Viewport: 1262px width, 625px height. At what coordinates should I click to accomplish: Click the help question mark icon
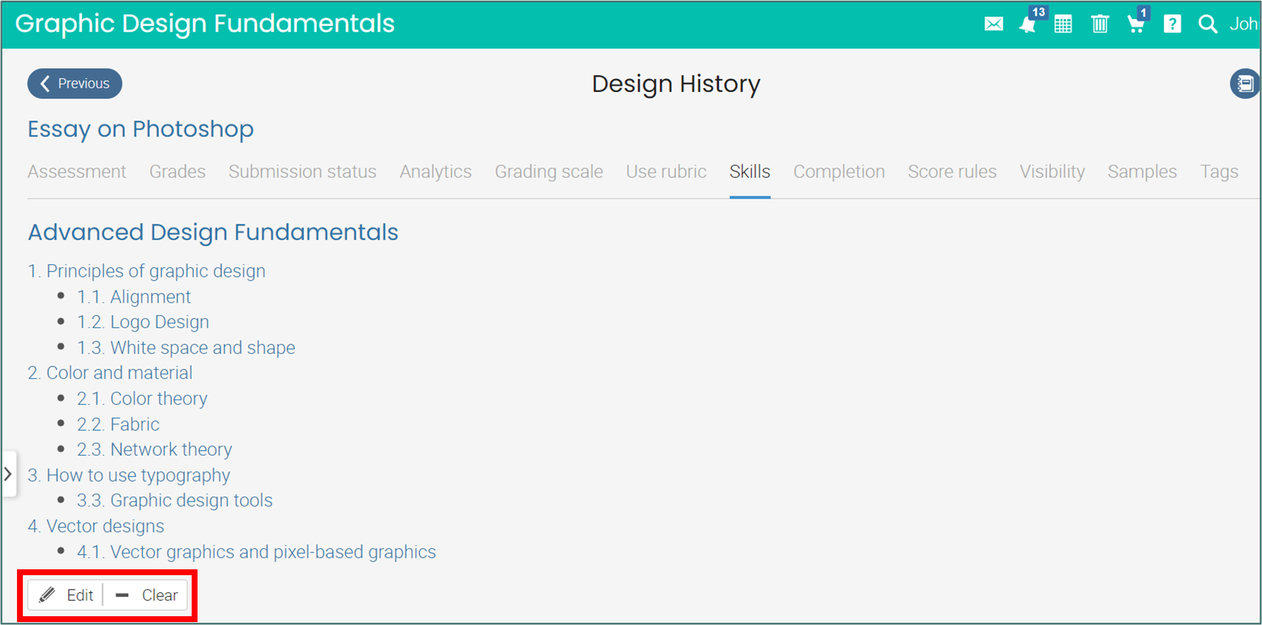pos(1172,25)
